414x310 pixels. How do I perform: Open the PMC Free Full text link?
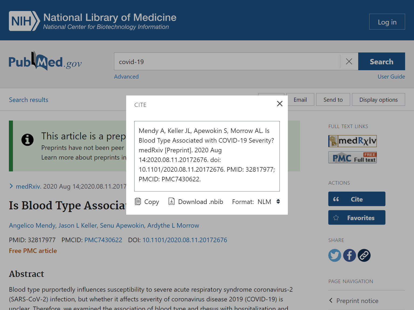[352, 157]
